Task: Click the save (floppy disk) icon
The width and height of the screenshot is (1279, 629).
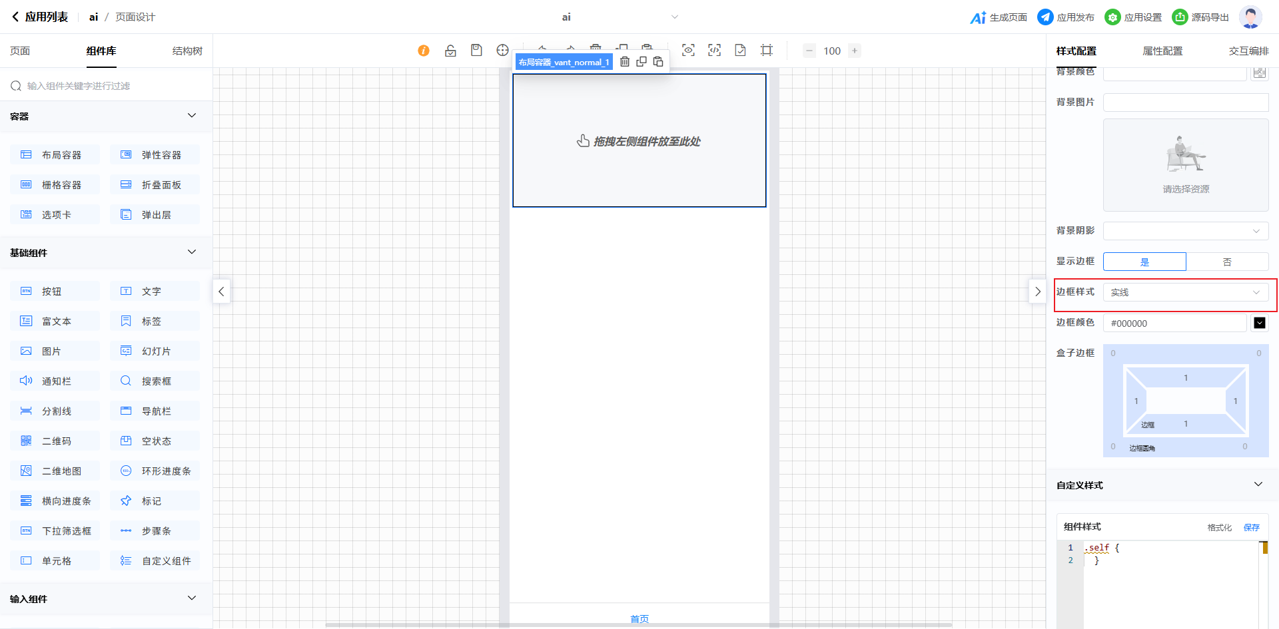Action: coord(476,51)
